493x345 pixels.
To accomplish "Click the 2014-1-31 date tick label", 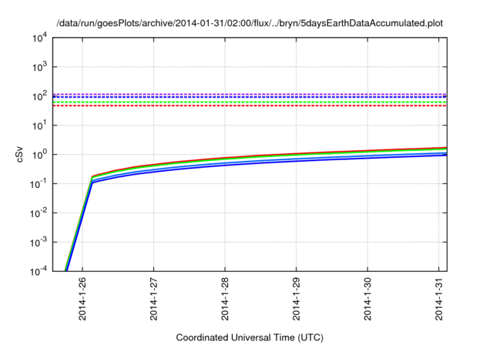I will (439, 299).
